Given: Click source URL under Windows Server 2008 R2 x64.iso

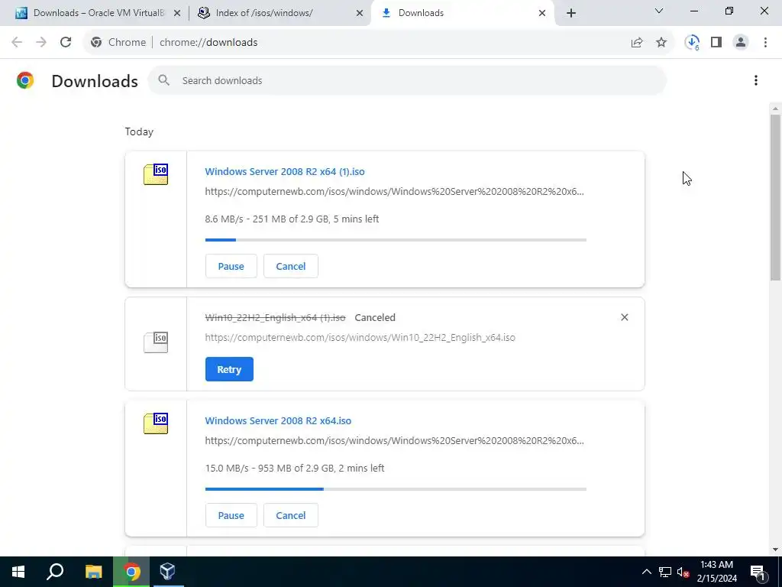Looking at the screenshot, I should (394, 440).
